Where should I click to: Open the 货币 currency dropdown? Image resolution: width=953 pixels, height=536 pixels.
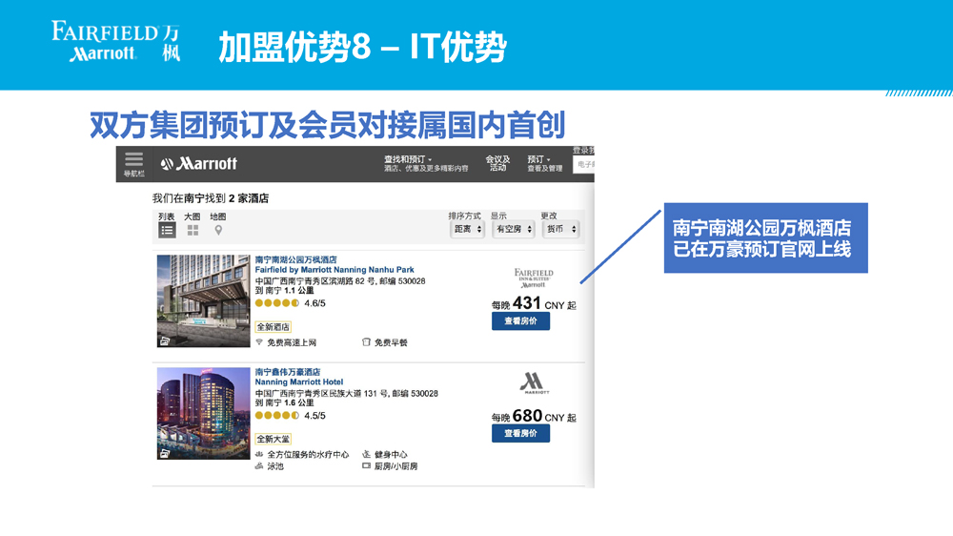[561, 229]
